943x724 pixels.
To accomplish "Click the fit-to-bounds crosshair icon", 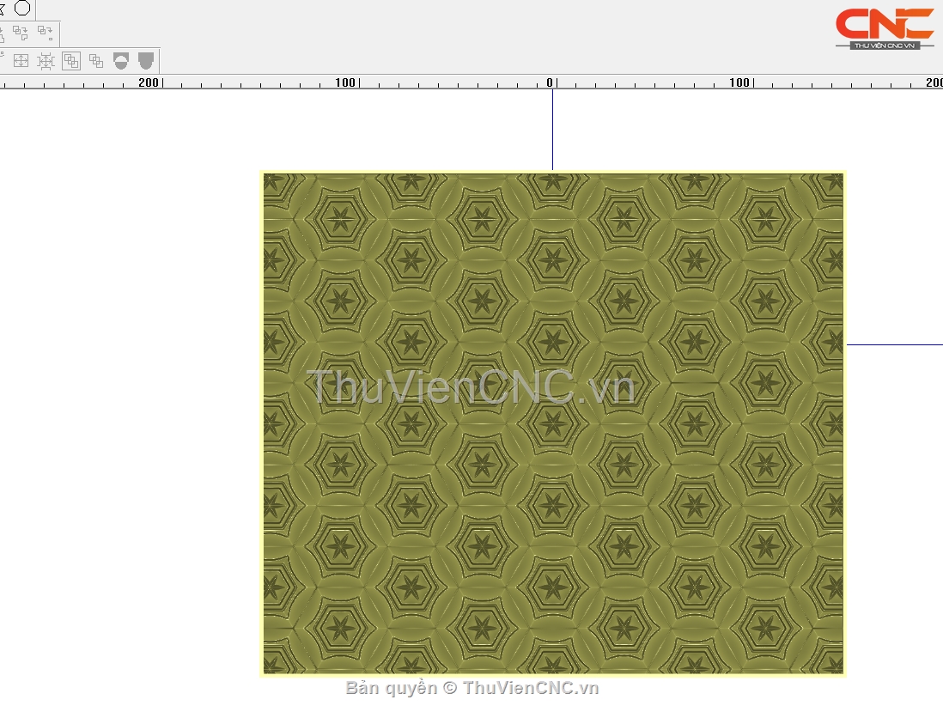I will pyautogui.click(x=46, y=61).
